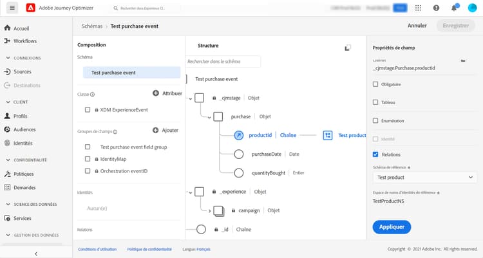Click the Appliquer button
This screenshot has height=258, width=483.
[392, 226]
